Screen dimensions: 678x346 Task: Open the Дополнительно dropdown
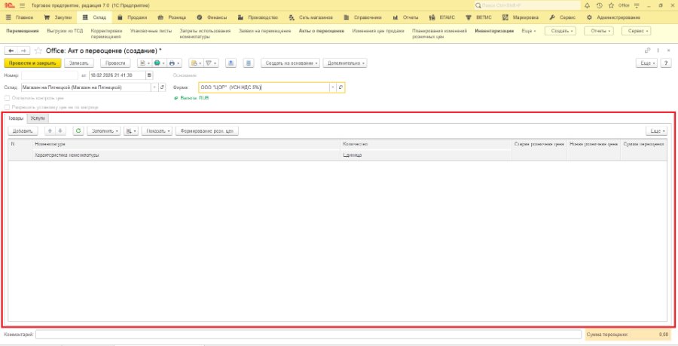[x=345, y=63]
